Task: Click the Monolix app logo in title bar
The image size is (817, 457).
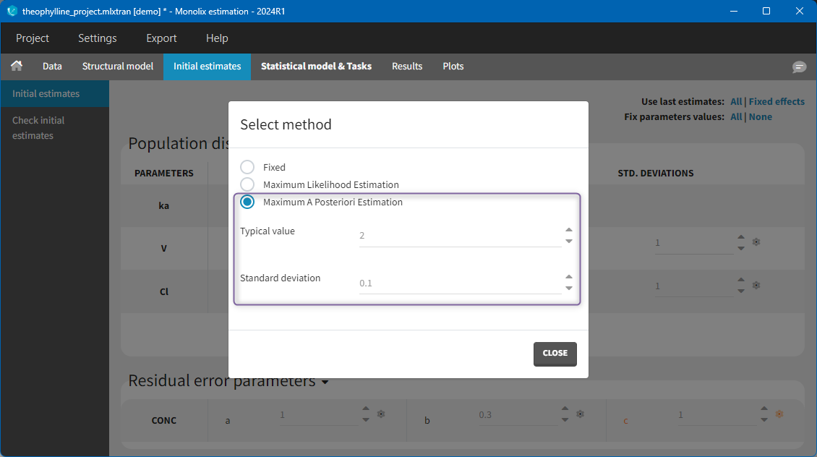Action: coord(12,11)
